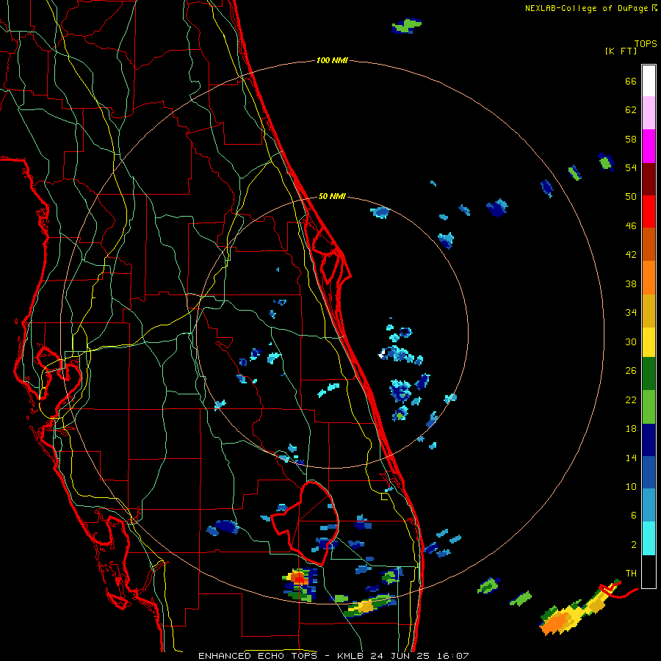The height and width of the screenshot is (661, 661).
Task: Click the white swatch at the legend top
Action: click(x=649, y=81)
